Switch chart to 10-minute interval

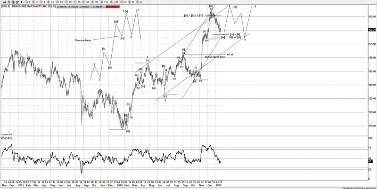coord(50,2)
